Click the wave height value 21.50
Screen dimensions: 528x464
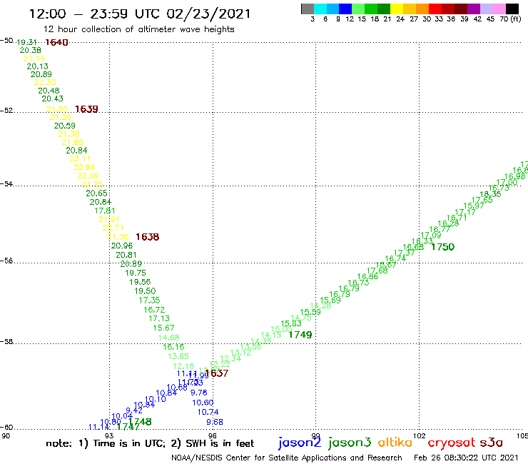point(56,109)
